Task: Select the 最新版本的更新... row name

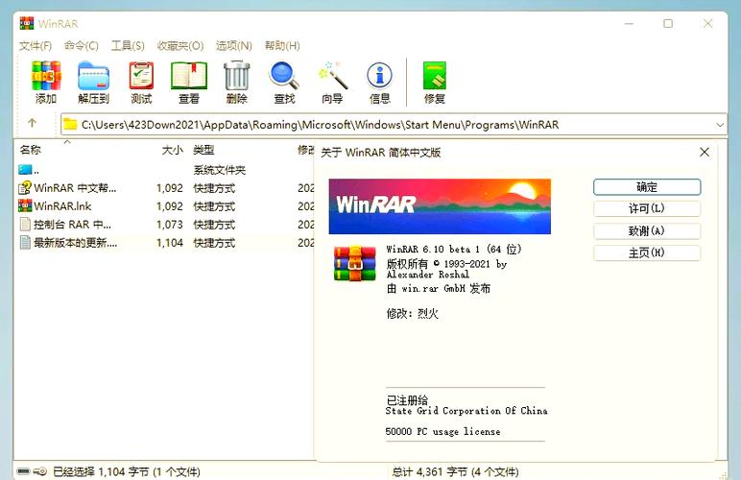Action: coord(75,242)
